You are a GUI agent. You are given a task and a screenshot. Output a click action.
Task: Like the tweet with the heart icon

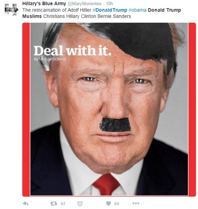109,203
